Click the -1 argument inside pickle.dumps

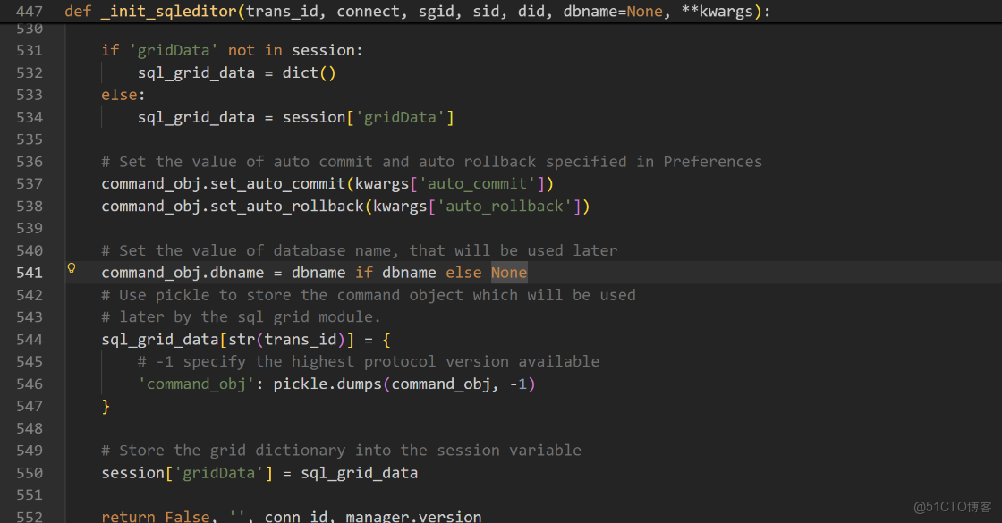click(x=521, y=383)
